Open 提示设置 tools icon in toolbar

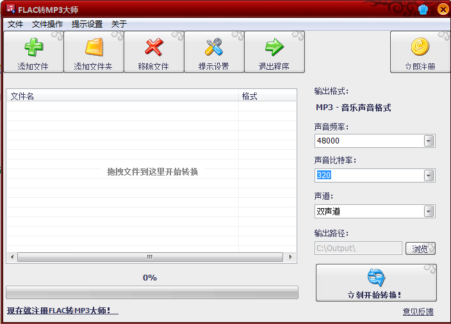(x=214, y=47)
